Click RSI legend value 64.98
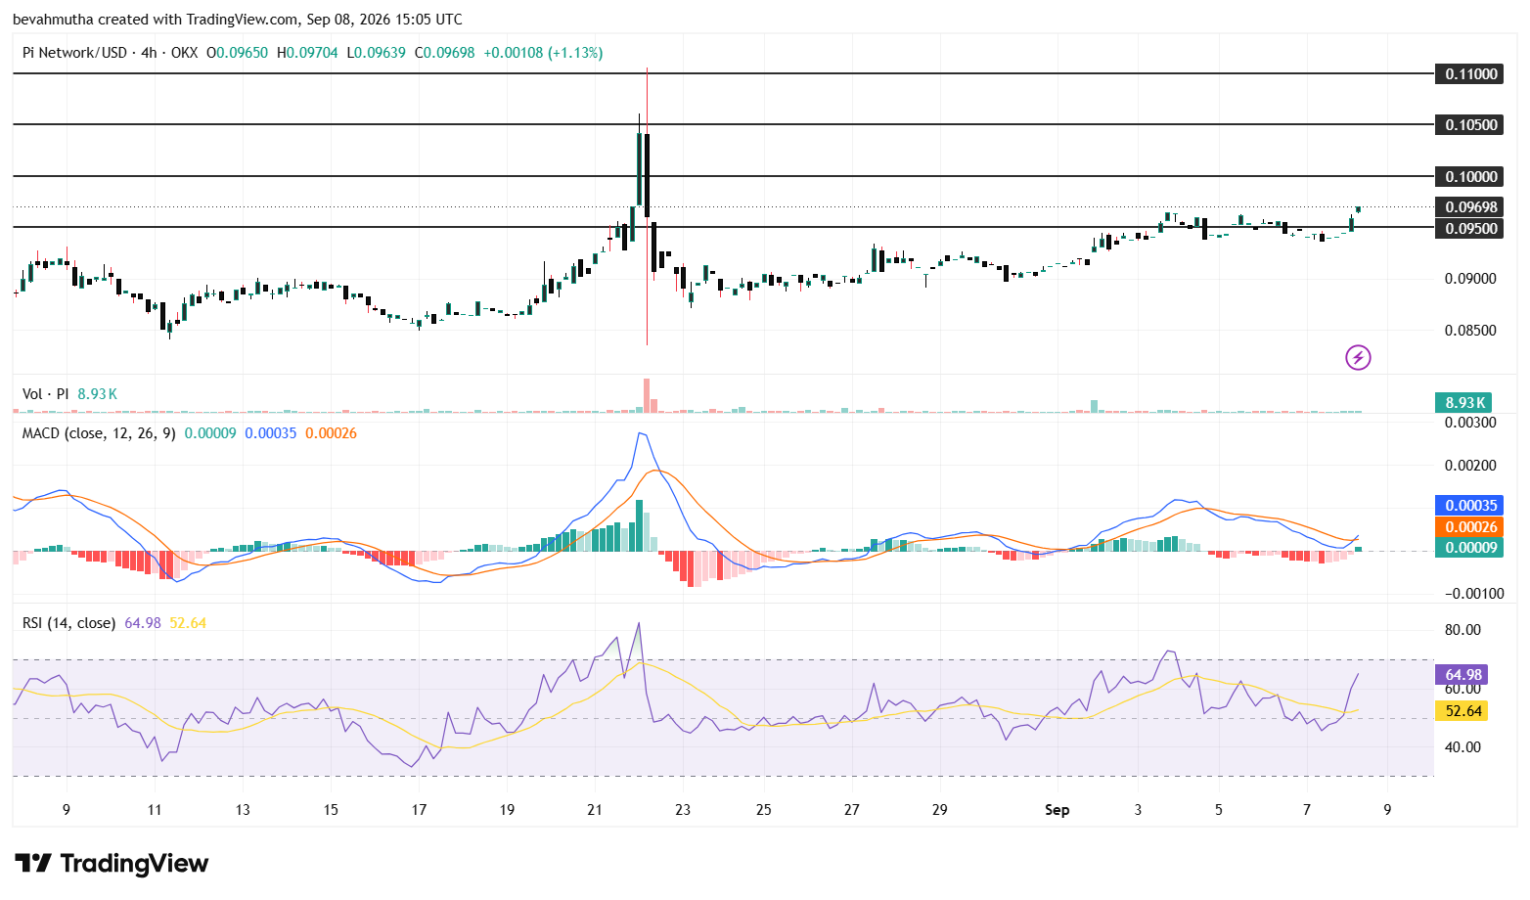 [143, 622]
